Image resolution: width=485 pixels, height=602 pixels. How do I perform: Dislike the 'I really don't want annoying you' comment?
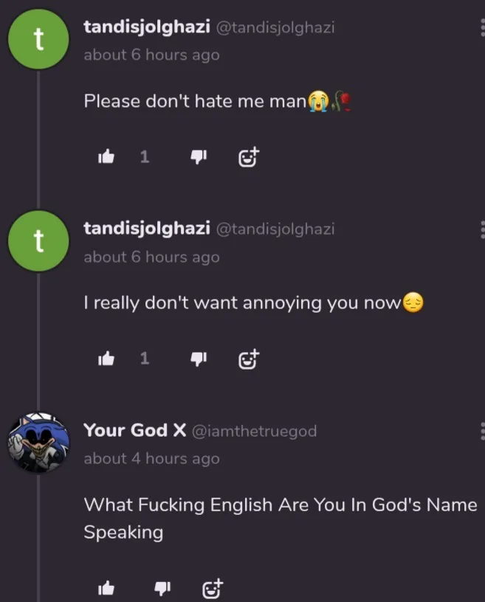[199, 359]
